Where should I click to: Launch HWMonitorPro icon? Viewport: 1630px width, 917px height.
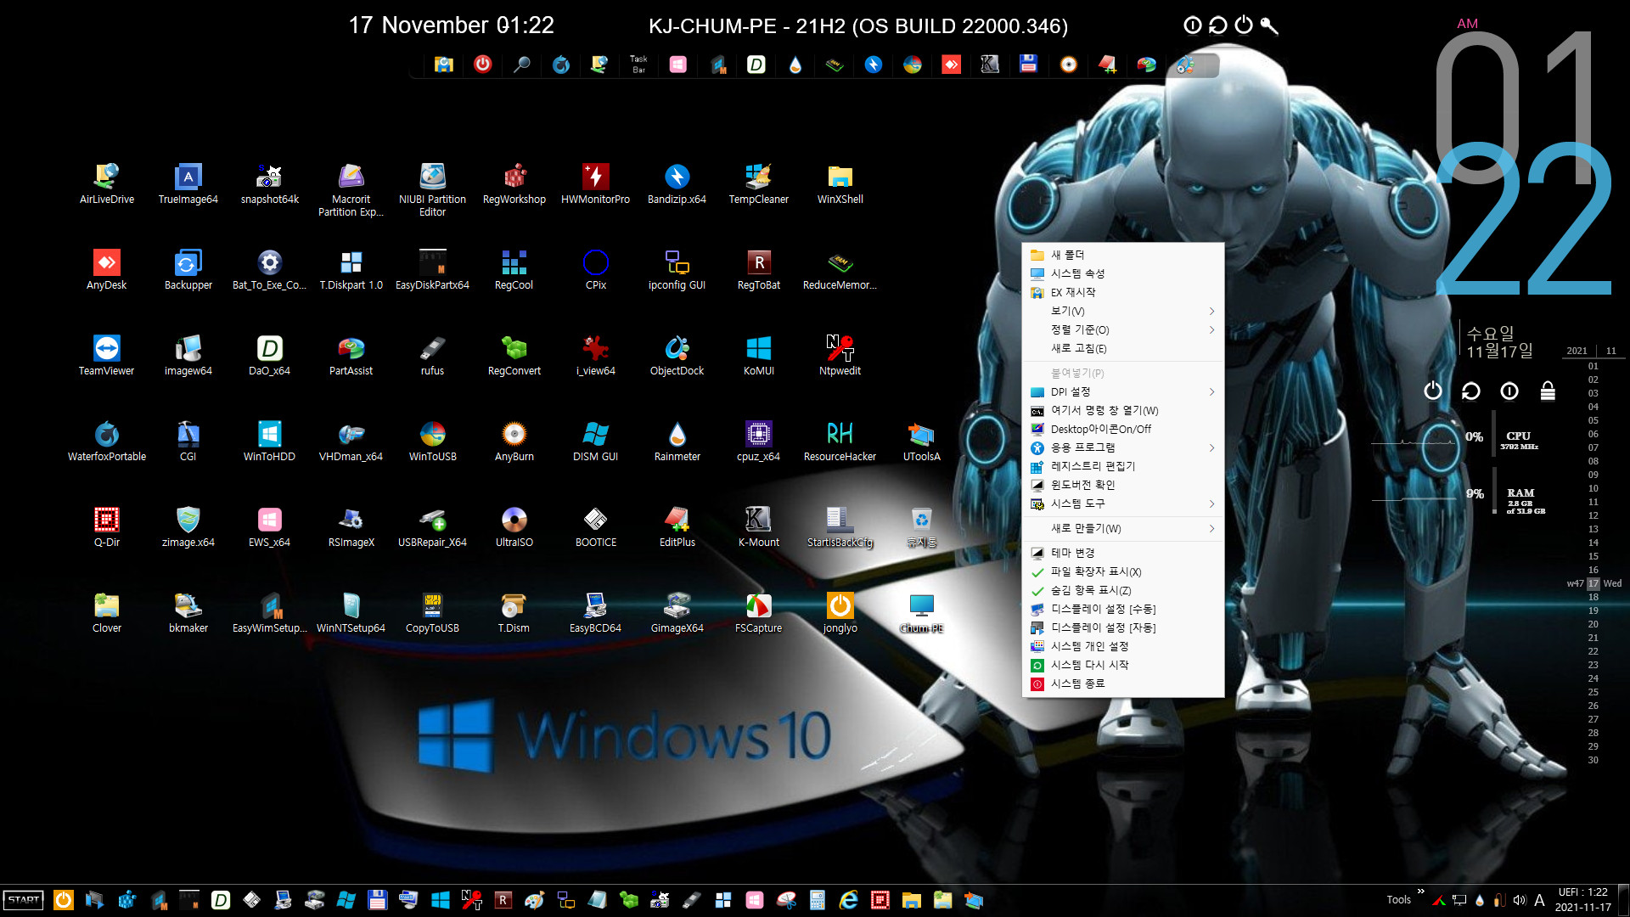[x=595, y=183]
